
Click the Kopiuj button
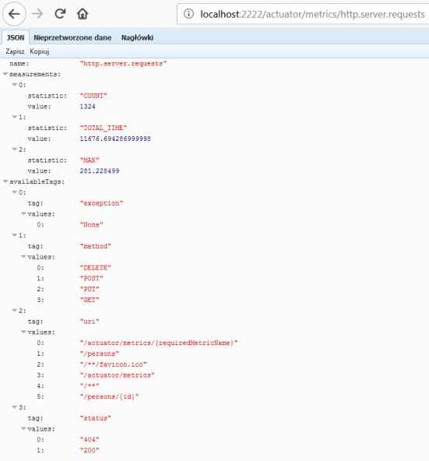[40, 51]
